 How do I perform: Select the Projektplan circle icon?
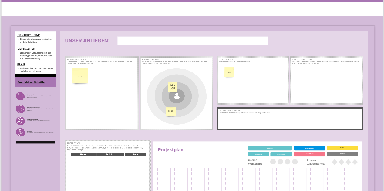point(20,132)
